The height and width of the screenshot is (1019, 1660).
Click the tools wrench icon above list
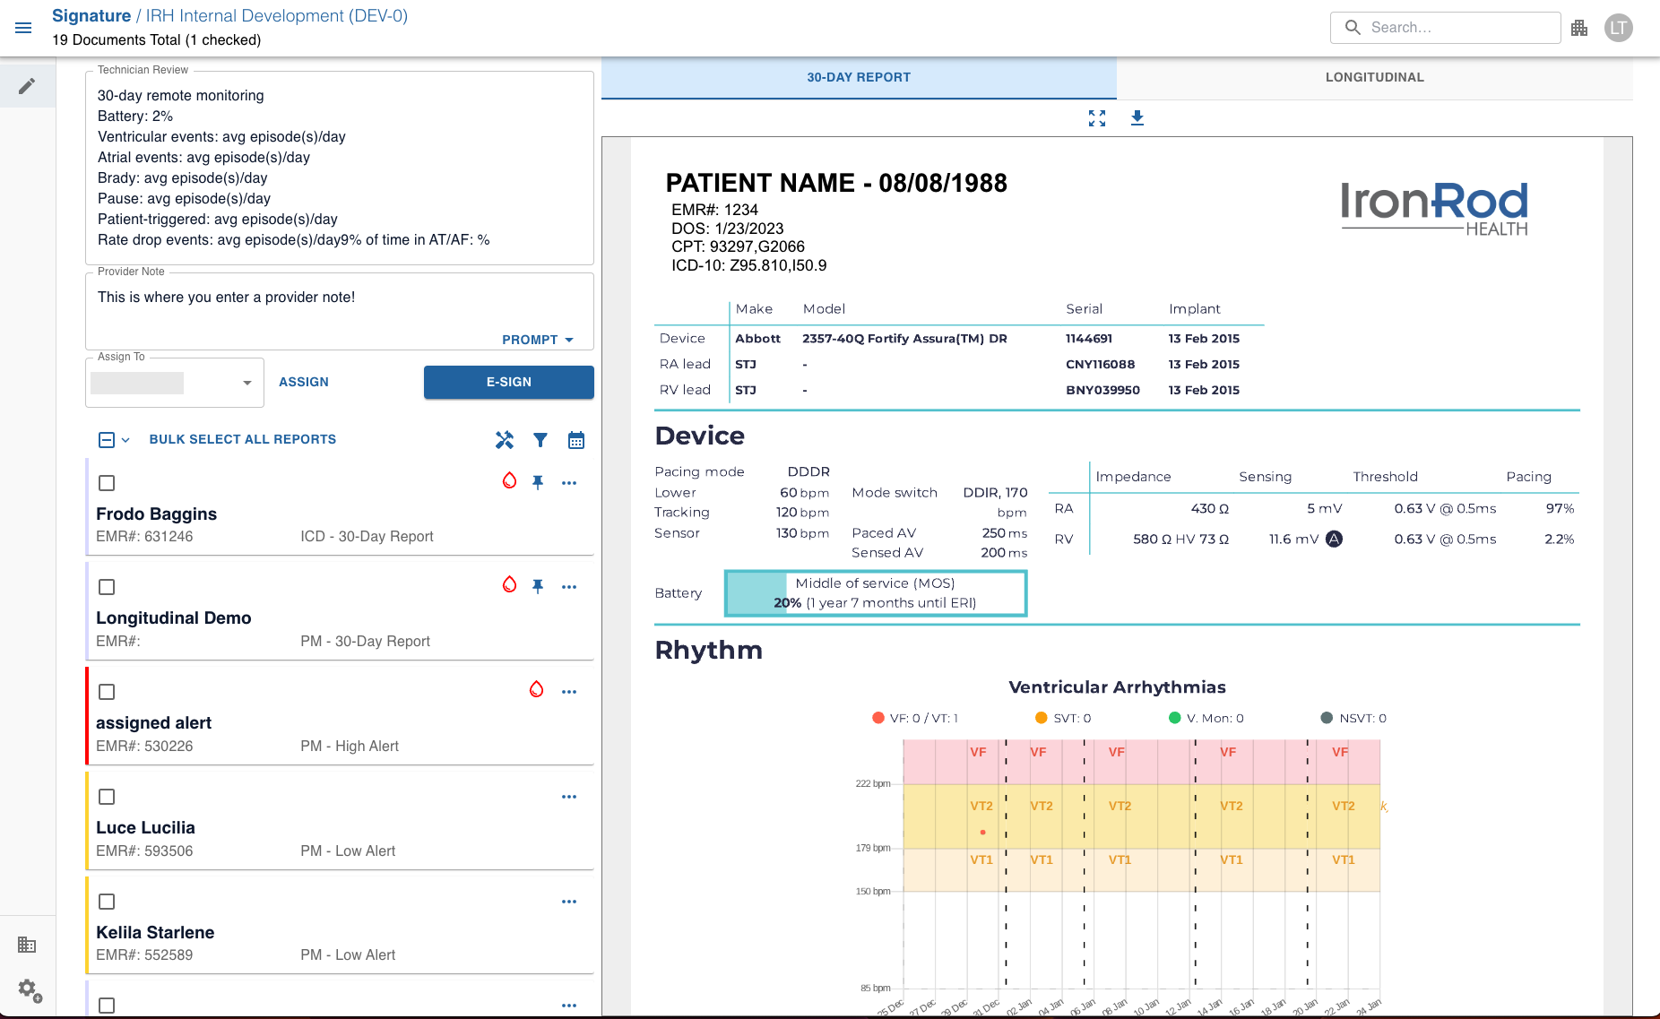(x=505, y=440)
